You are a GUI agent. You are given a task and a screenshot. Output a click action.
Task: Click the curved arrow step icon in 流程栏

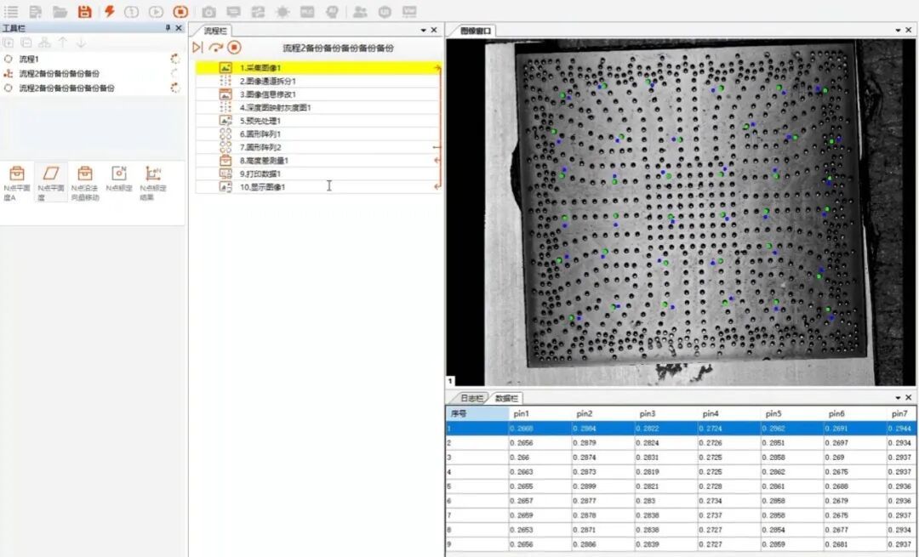215,48
